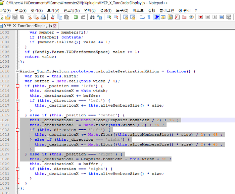Viewport: 235px width, 194px height.
Task: Start macro recording with the red button
Action: click(200, 17)
